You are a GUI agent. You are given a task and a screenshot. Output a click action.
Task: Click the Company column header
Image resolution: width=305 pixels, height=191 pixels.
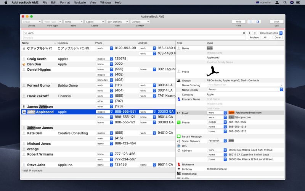point(75,43)
